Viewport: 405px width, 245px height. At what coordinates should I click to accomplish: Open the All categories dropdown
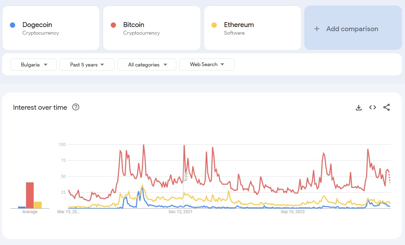[146, 64]
